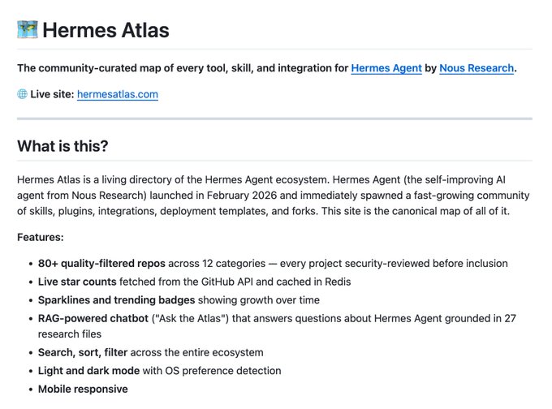Click the globe icon before Live site

click(x=22, y=94)
